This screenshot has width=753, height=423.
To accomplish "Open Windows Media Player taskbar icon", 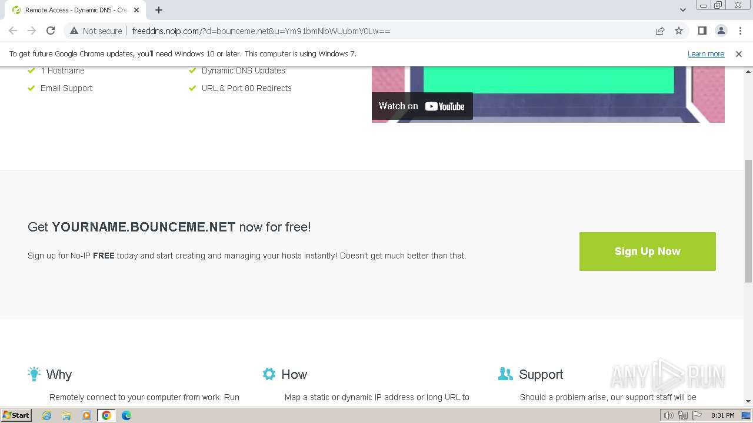I will coord(86,415).
